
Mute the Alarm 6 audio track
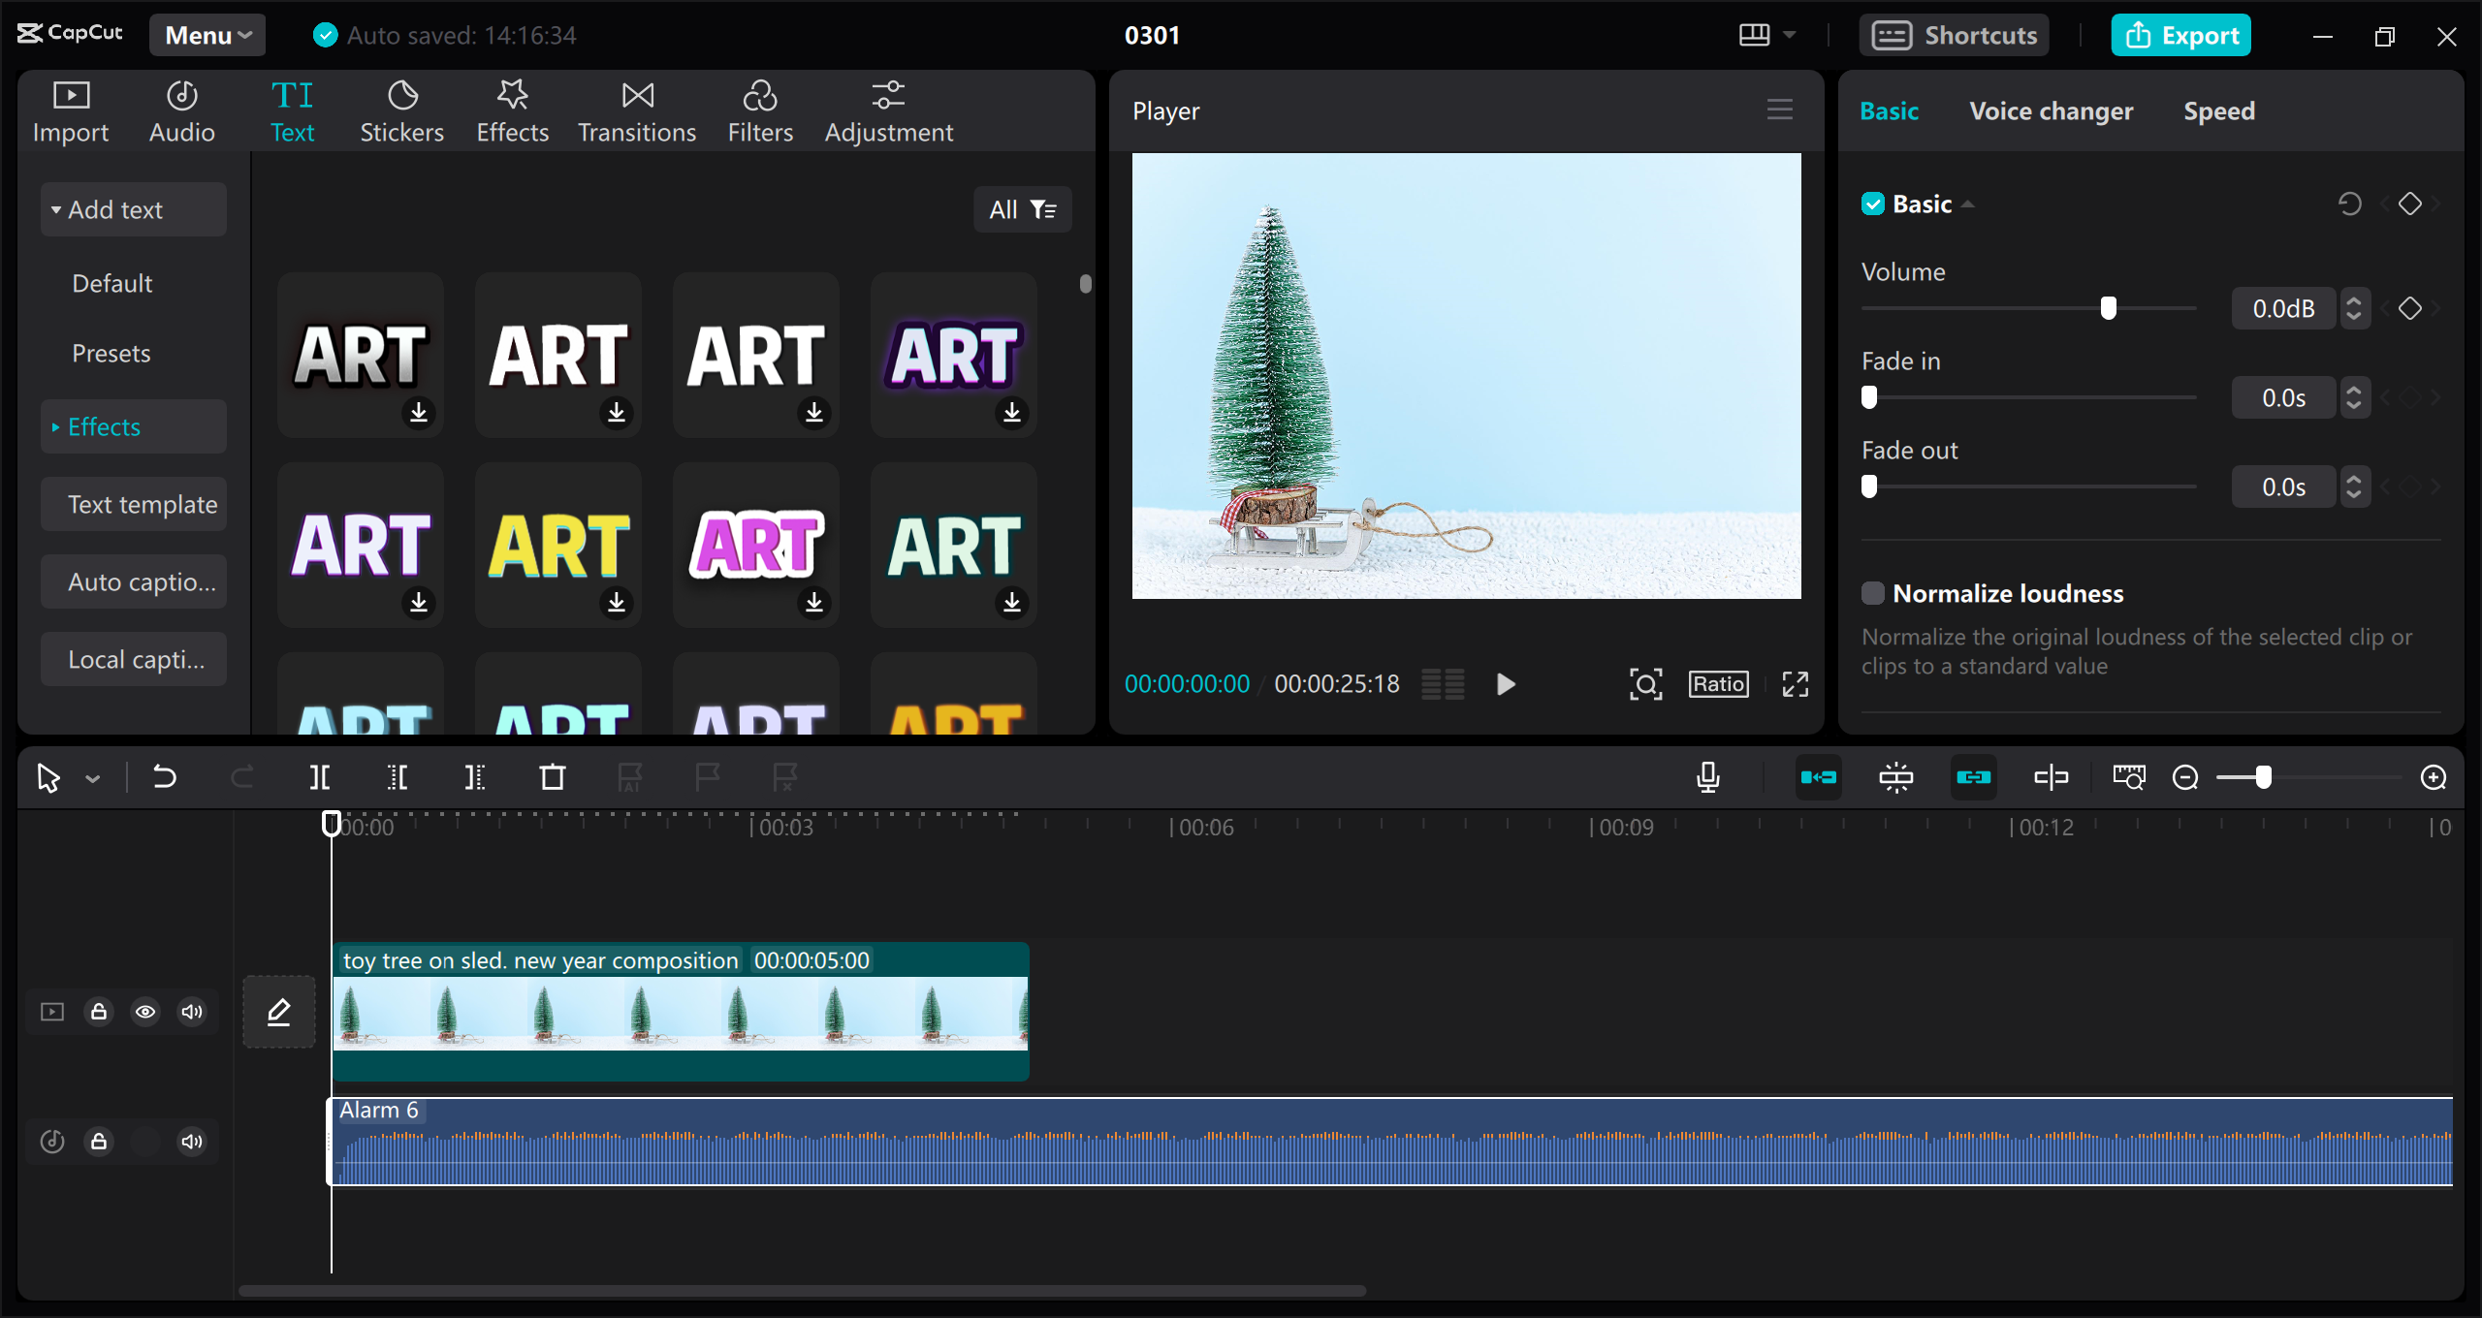191,1142
